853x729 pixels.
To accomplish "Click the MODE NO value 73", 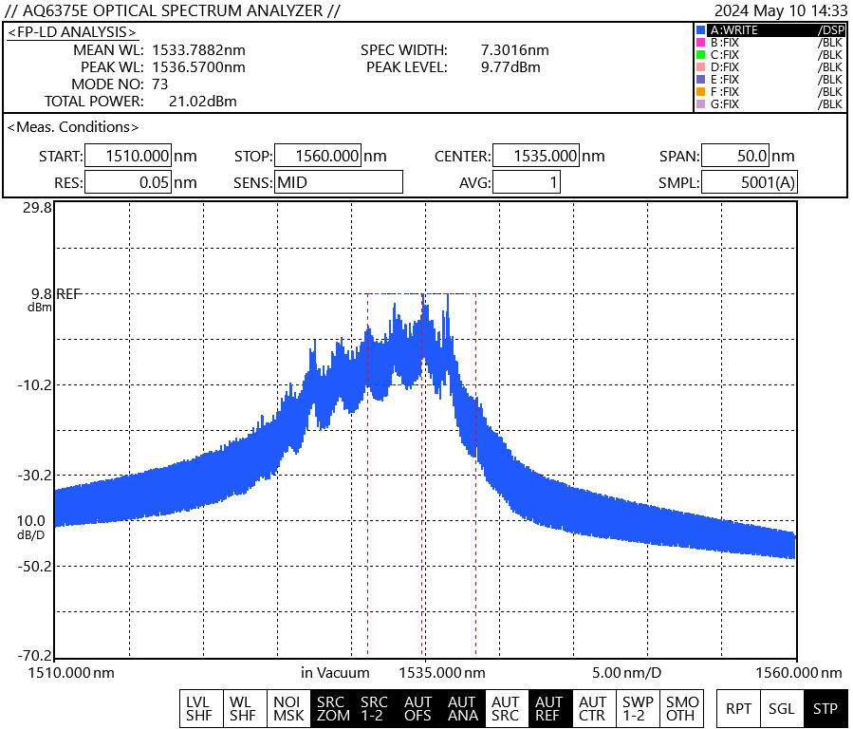I will tap(160, 84).
